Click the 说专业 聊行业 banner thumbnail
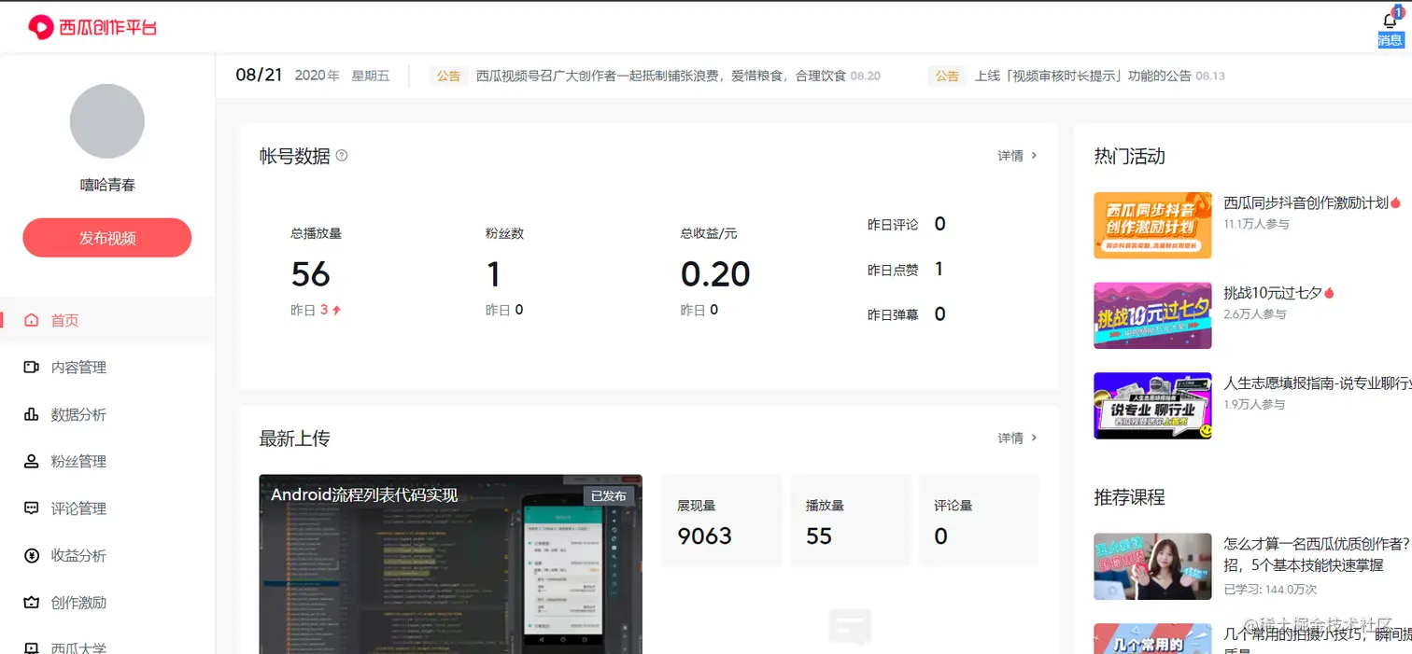 pyautogui.click(x=1152, y=406)
